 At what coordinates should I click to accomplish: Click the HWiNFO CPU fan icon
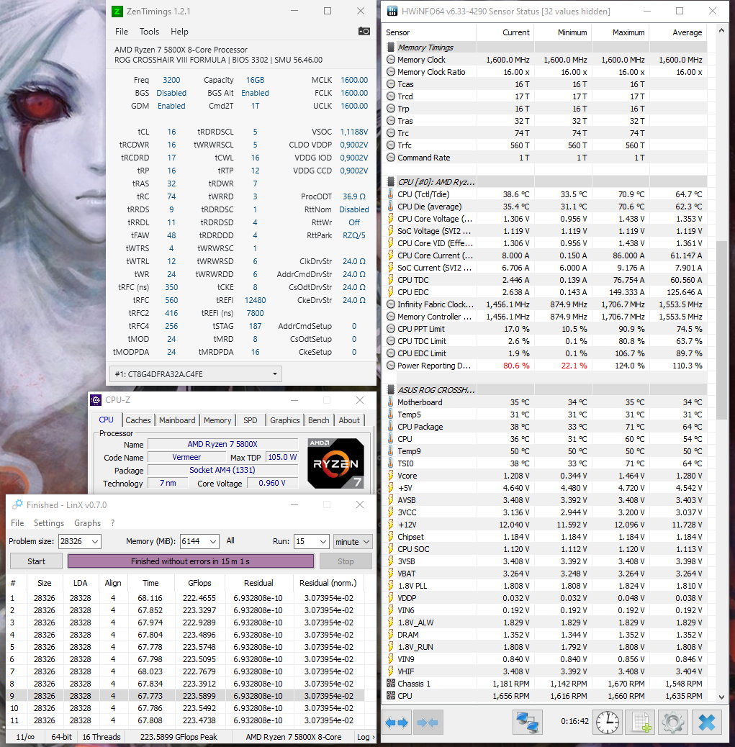pyautogui.click(x=391, y=696)
